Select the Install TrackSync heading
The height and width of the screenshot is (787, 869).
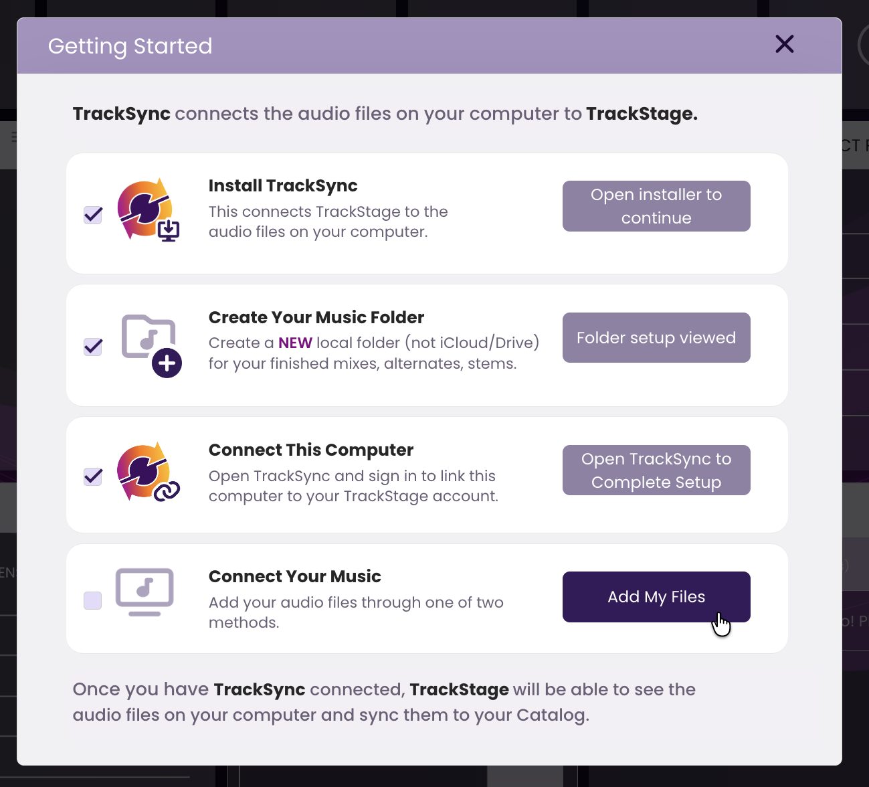[x=283, y=185]
